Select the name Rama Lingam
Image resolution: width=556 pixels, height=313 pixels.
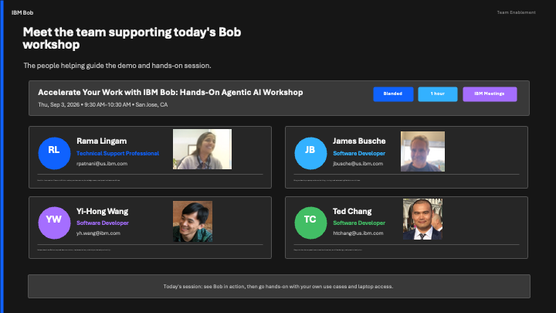coord(101,141)
